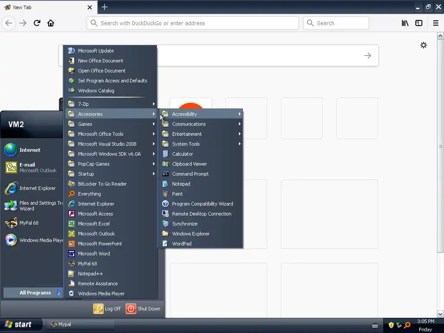Expand the 7-Zip folder
The image size is (444, 333).
[111, 104]
